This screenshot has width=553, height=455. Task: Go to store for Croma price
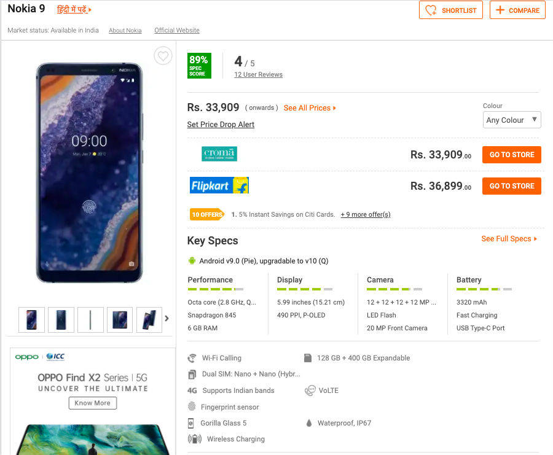coord(511,155)
